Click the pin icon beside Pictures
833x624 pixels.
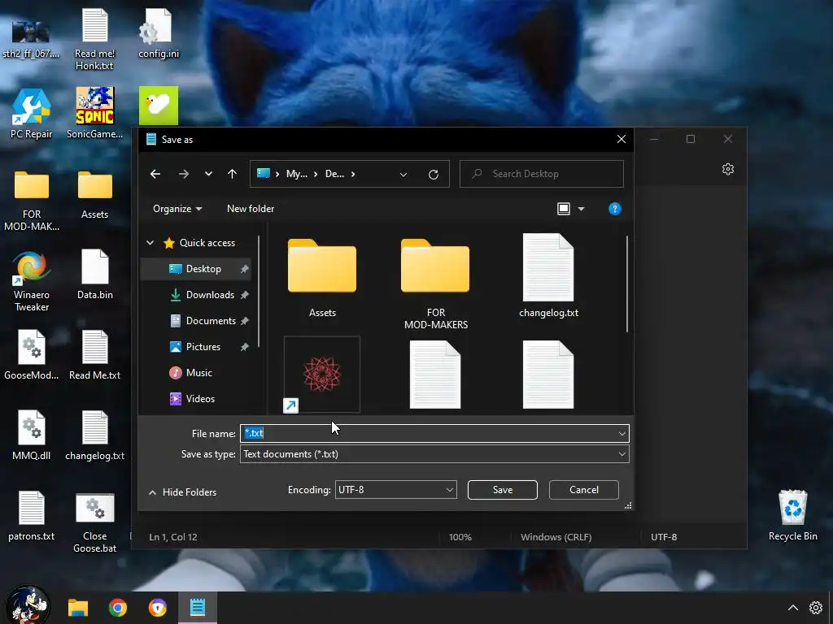(x=244, y=347)
